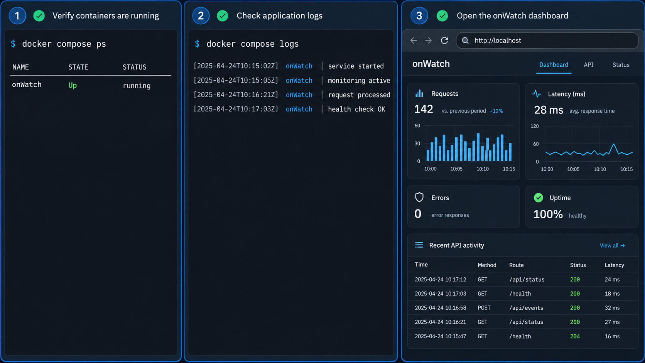Click the 100% uptime value

click(548, 214)
